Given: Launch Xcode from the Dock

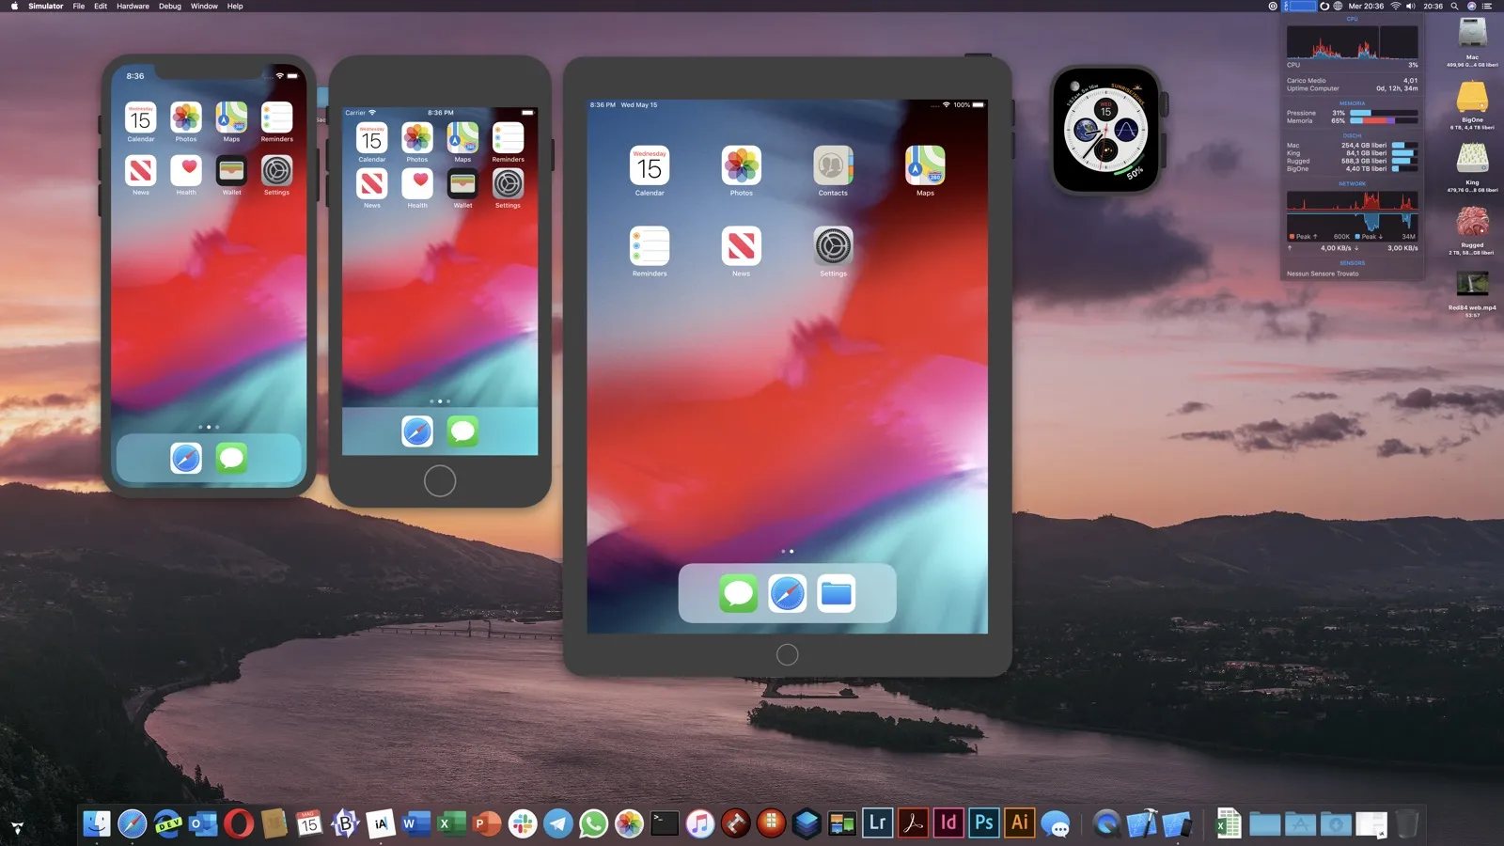Looking at the screenshot, I should (x=1142, y=823).
